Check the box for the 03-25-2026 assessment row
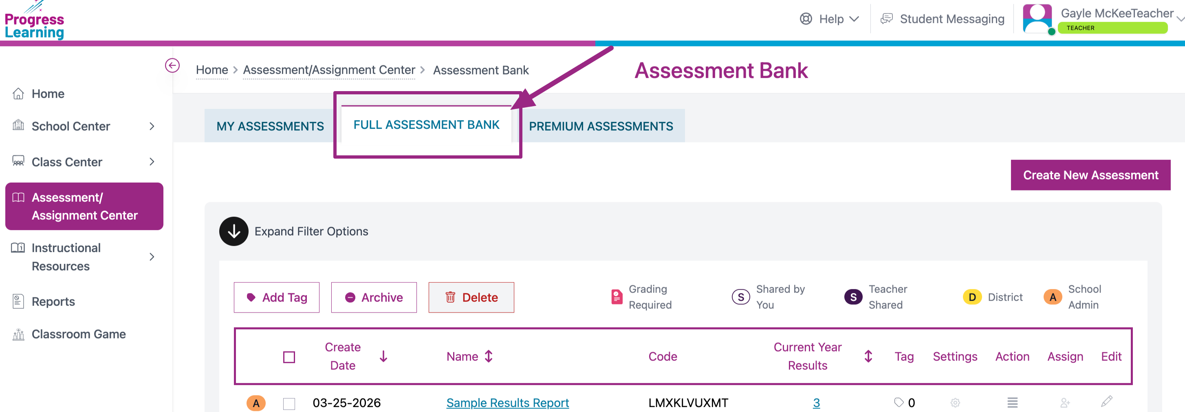 point(289,404)
